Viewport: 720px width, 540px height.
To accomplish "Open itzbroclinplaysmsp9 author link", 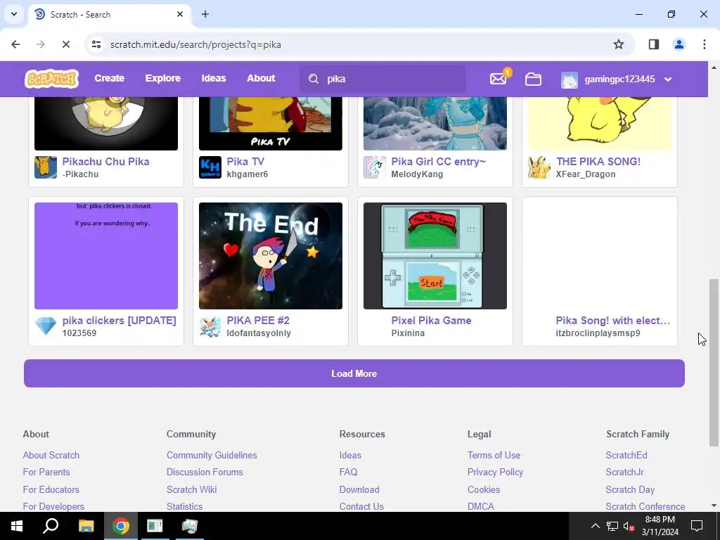I will pyautogui.click(x=598, y=333).
